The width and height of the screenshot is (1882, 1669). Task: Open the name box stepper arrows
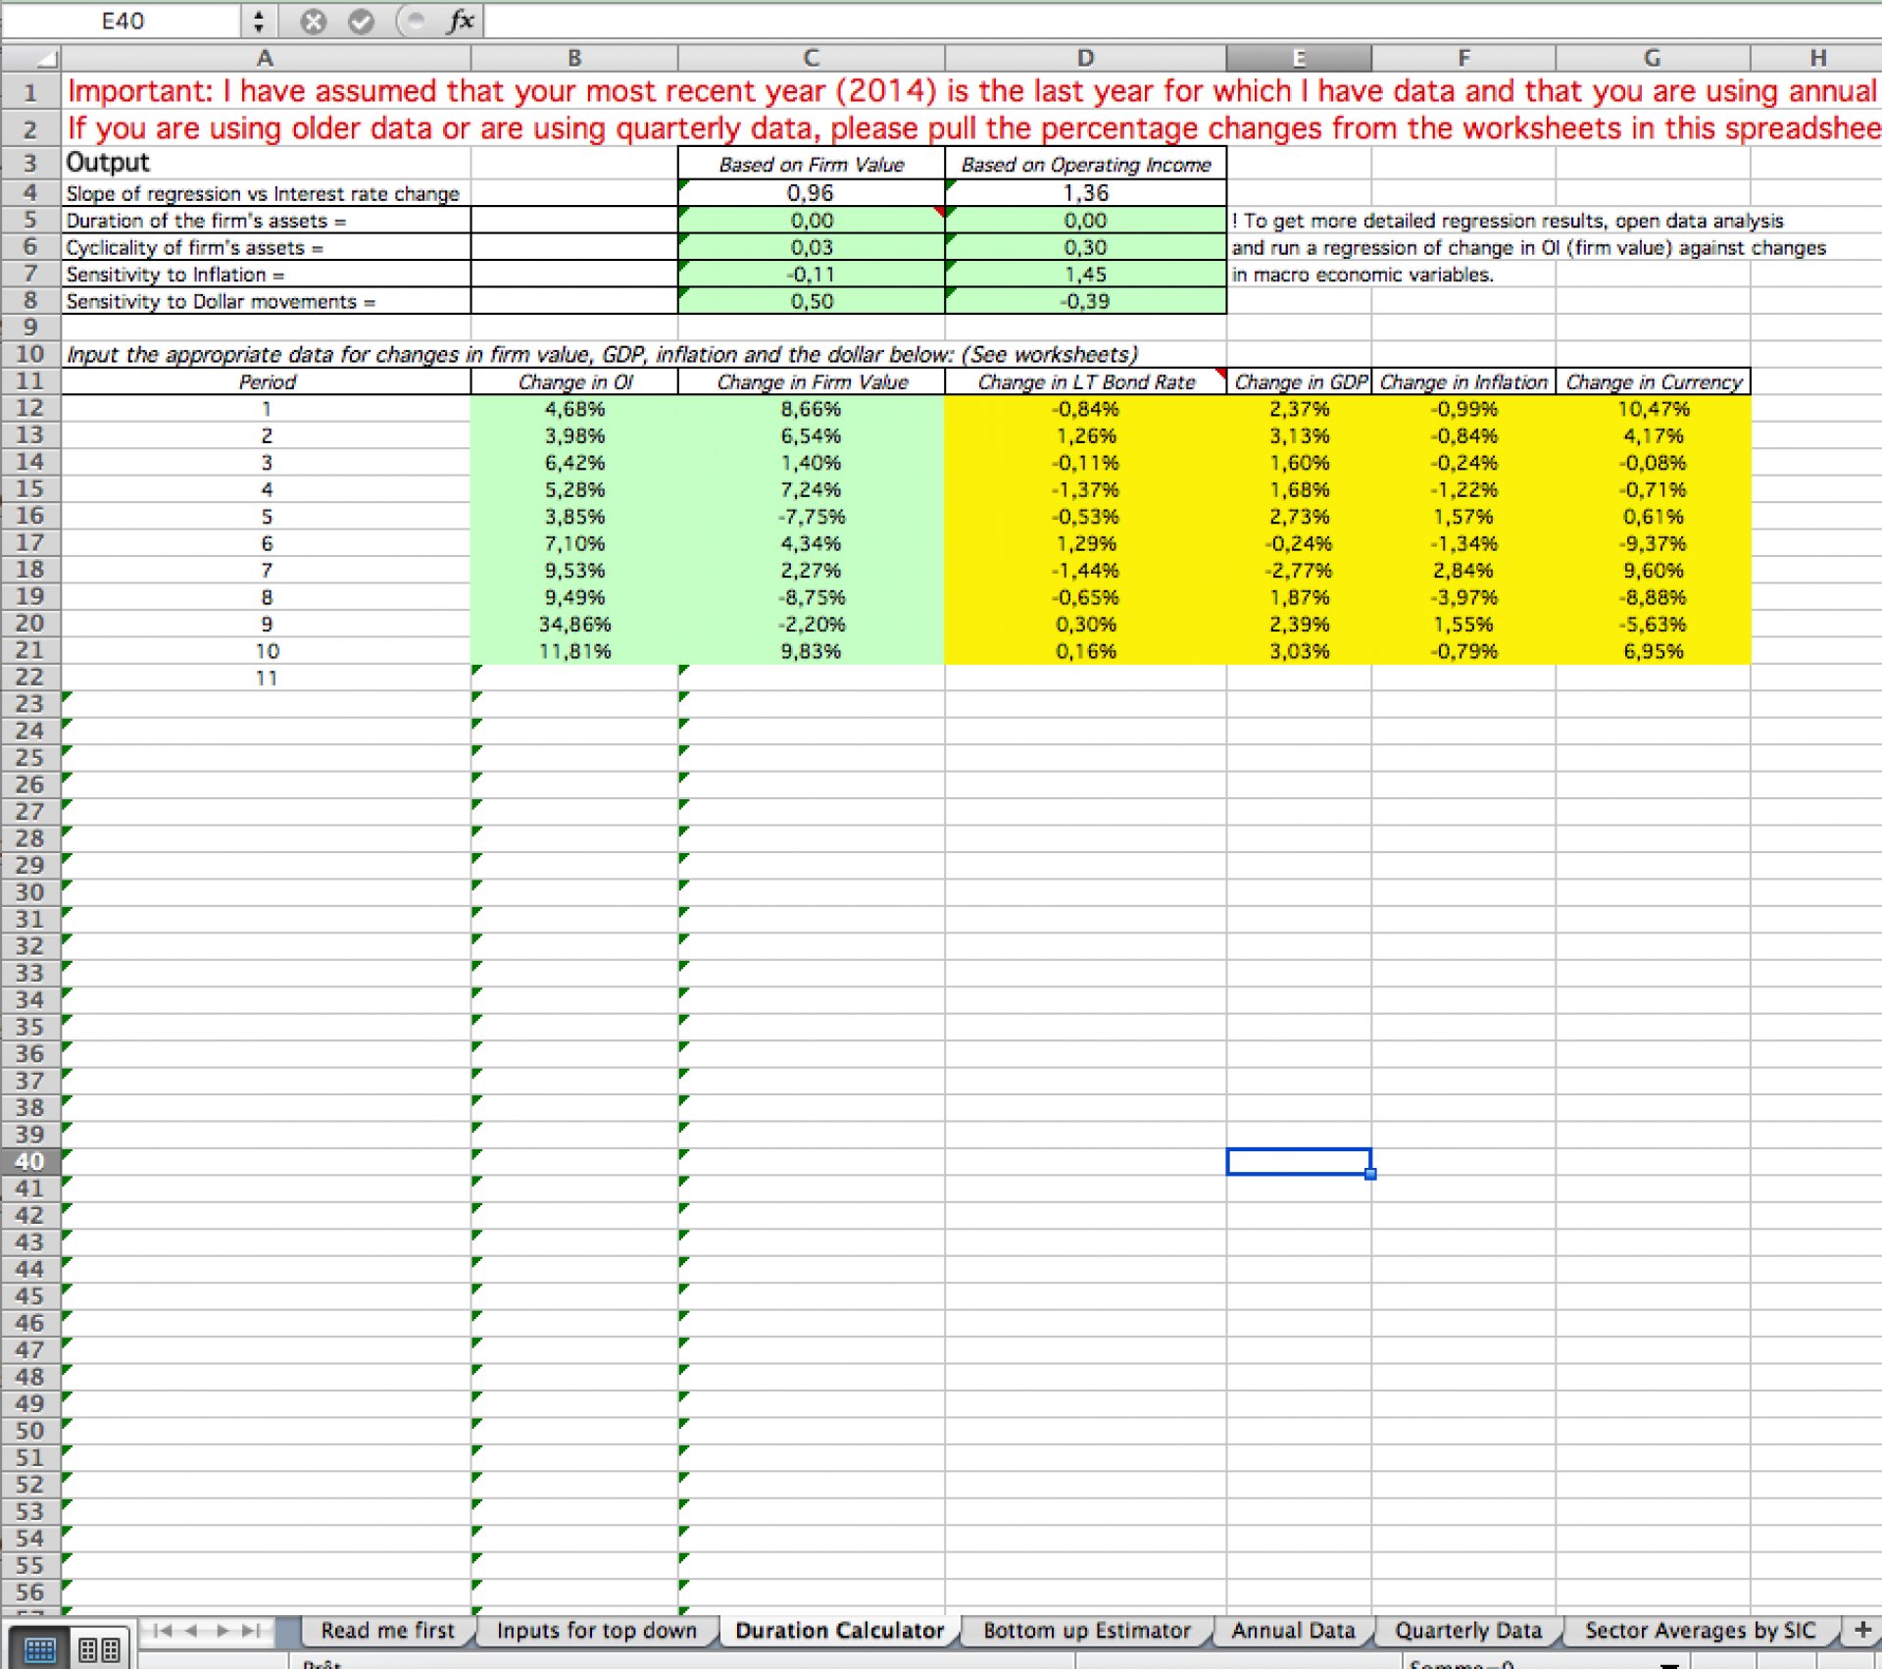(x=259, y=22)
